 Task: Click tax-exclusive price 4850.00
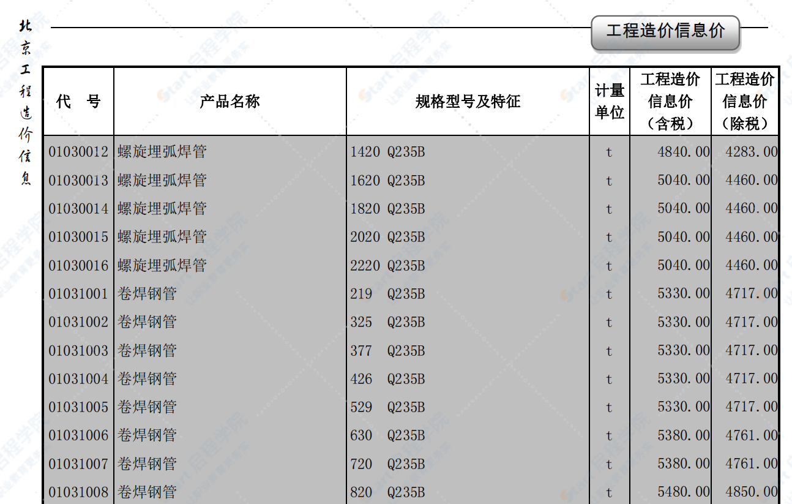pyautogui.click(x=751, y=492)
